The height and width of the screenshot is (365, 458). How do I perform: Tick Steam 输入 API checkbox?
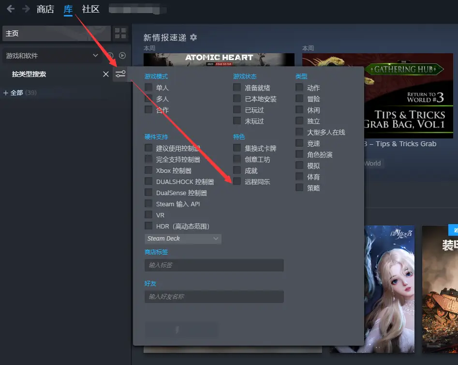coord(148,203)
